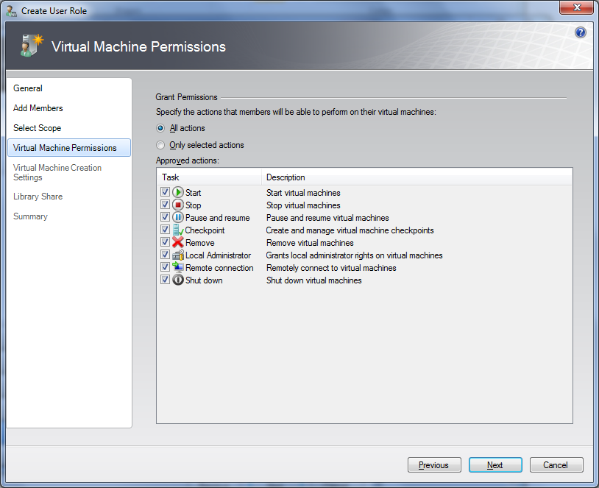Click 'Create and manage virtual machine checkpoints' text
Viewport: 599px width, 488px height.
[350, 230]
